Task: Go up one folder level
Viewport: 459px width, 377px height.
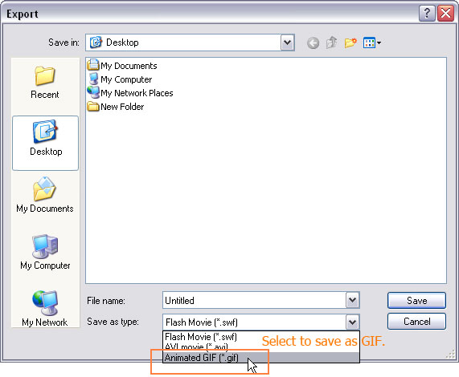Action: [x=332, y=43]
